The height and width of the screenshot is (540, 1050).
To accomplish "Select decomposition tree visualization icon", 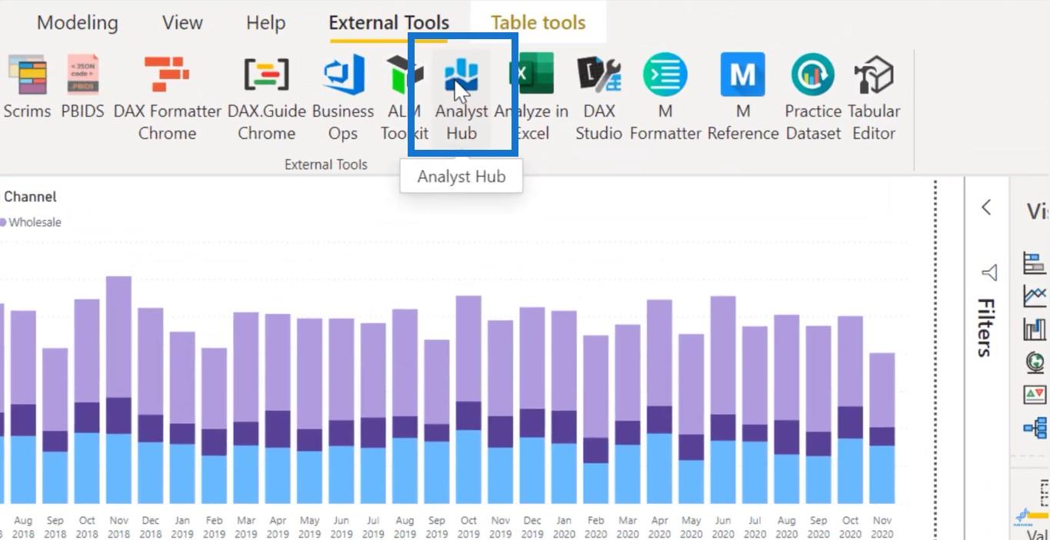I will pos(1035,428).
